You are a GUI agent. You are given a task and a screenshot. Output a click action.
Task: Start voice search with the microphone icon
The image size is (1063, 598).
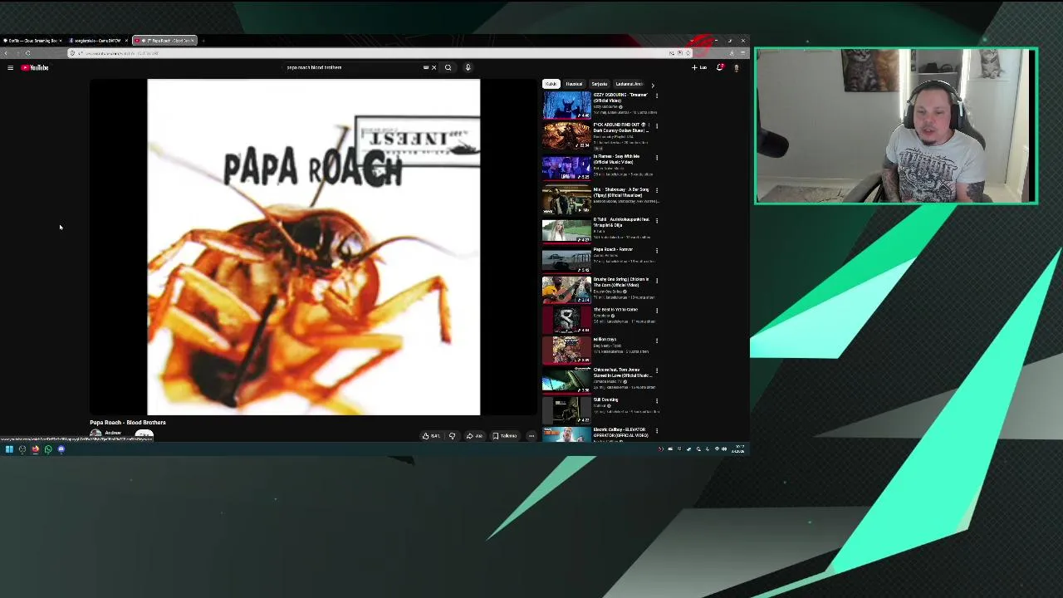[x=468, y=67]
